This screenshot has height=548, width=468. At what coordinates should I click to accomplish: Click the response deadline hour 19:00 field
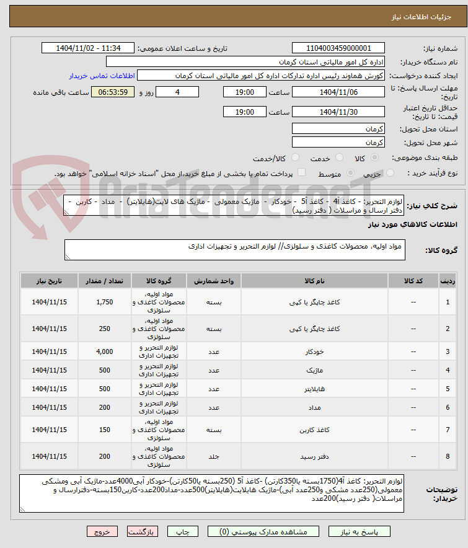245,92
